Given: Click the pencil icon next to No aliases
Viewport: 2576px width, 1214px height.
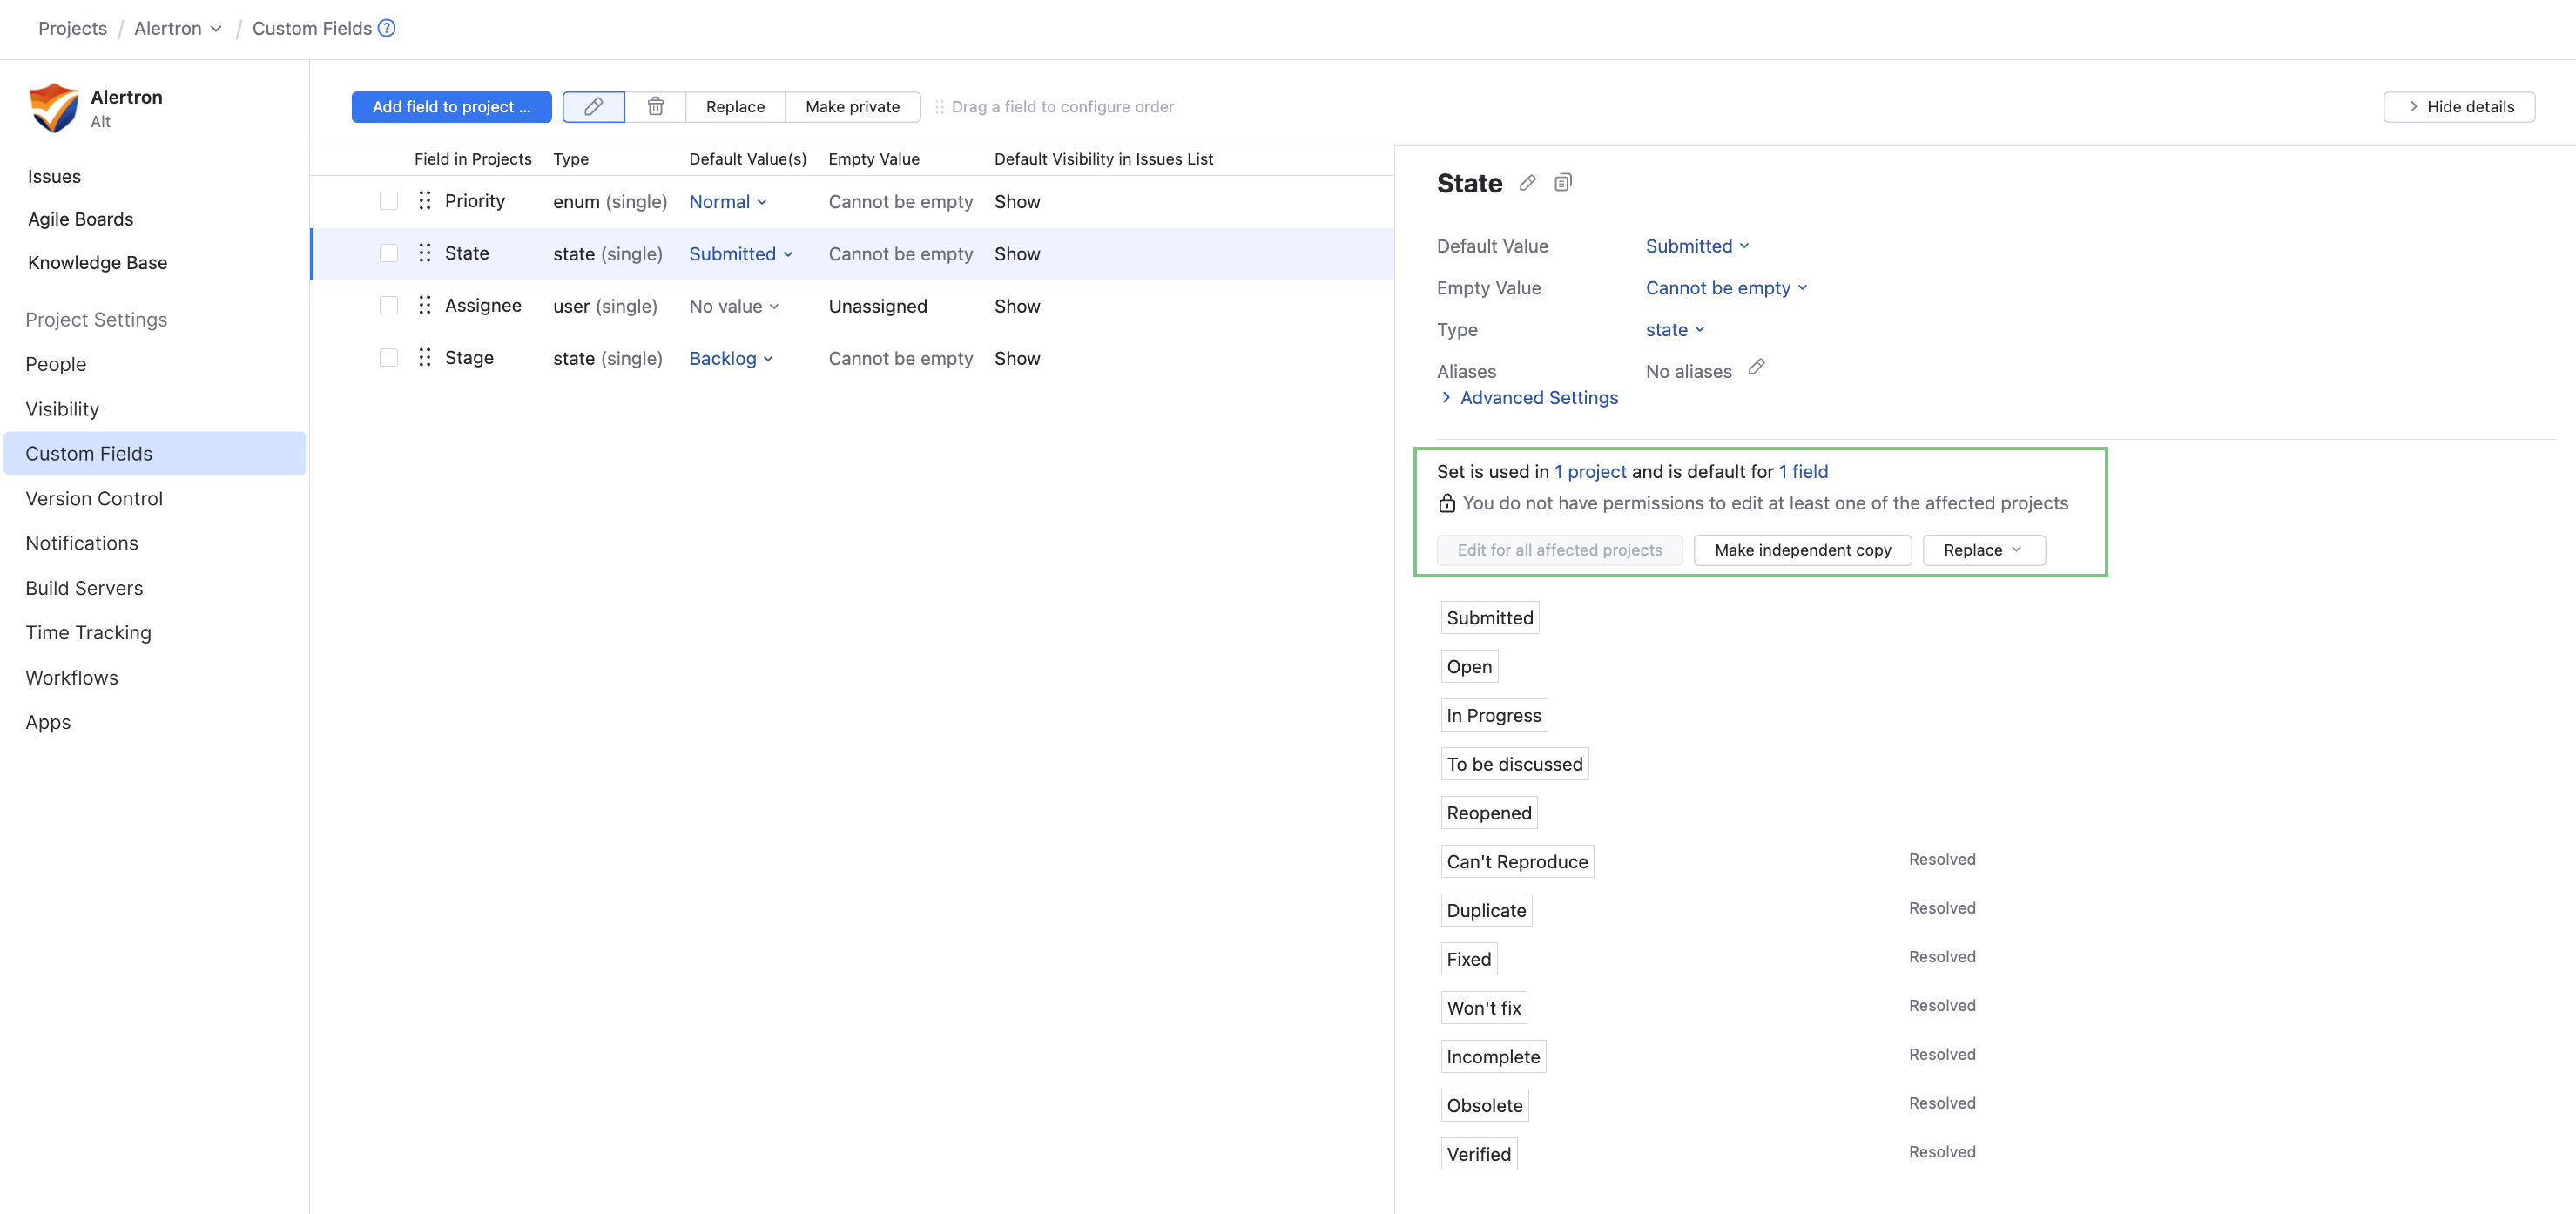Looking at the screenshot, I should [x=1757, y=367].
